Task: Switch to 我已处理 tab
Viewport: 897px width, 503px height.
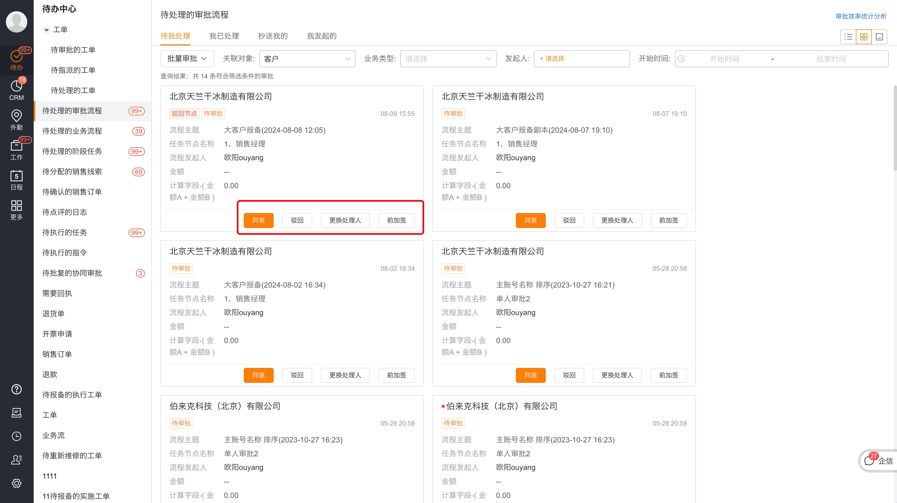Action: click(224, 36)
